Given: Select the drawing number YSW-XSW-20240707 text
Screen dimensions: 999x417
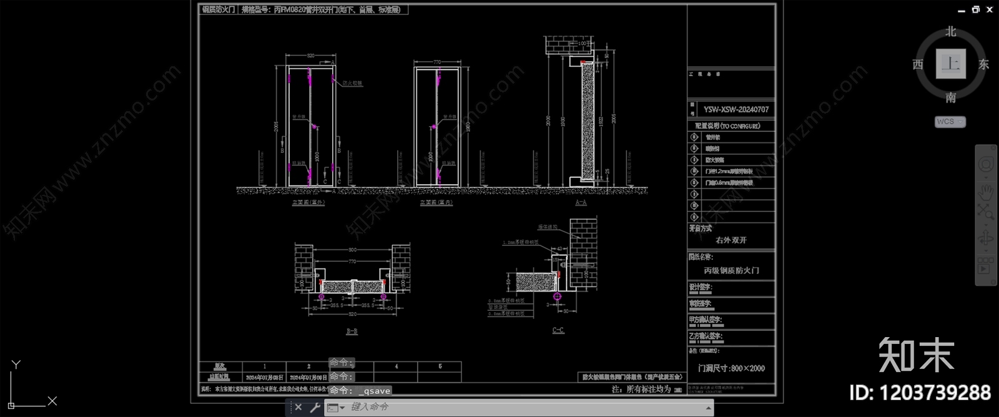Looking at the screenshot, I should (736, 109).
